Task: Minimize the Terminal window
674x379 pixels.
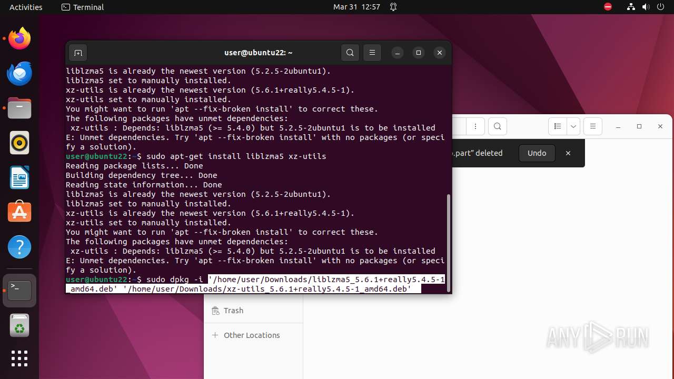Action: coord(398,53)
